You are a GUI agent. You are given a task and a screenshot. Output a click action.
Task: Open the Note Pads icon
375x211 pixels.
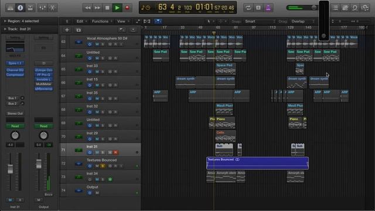[x=345, y=8]
